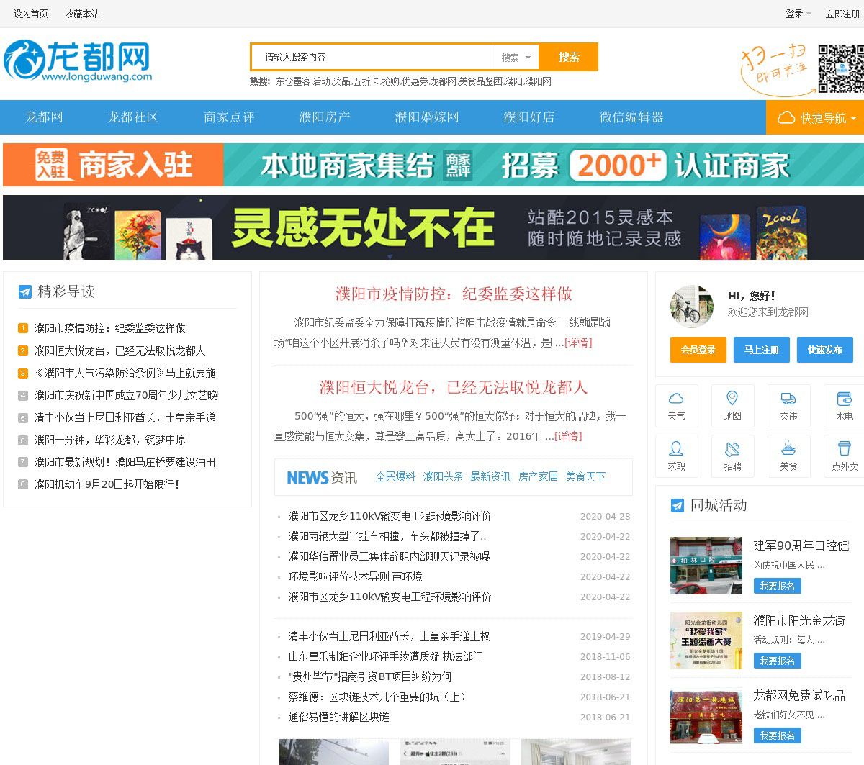Viewport: 864px width, 765px height.
Task: Switch to 房产家居 news tab
Action: click(538, 476)
